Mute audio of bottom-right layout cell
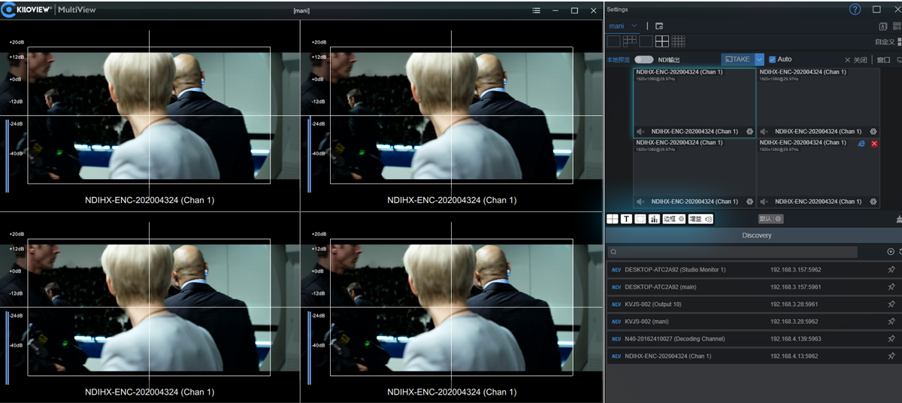 [x=764, y=201]
